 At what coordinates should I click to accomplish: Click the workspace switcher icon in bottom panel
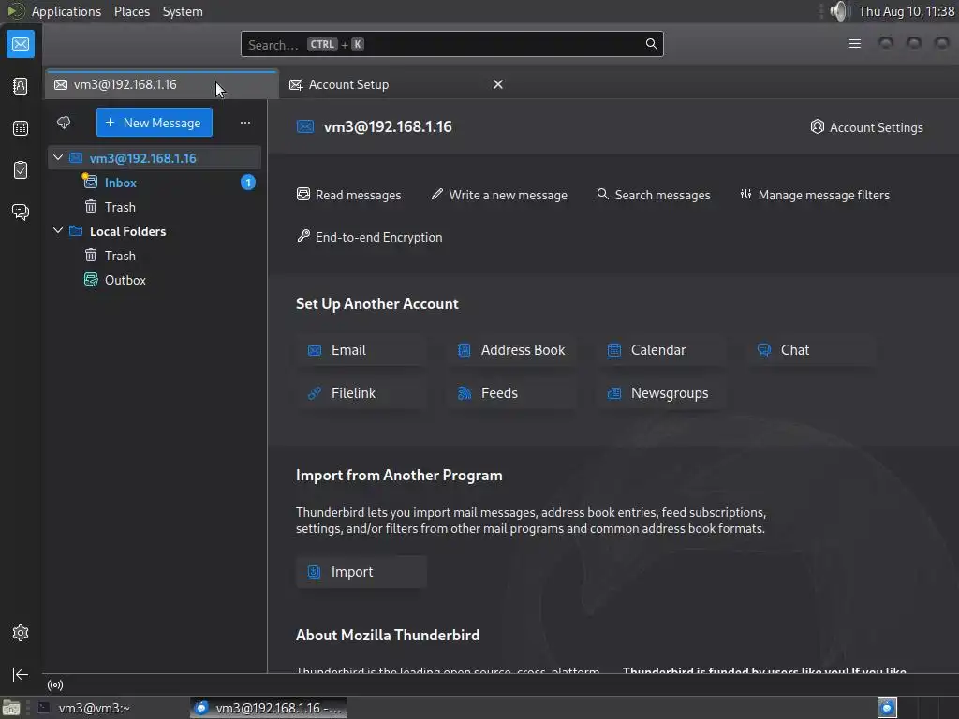(x=887, y=708)
